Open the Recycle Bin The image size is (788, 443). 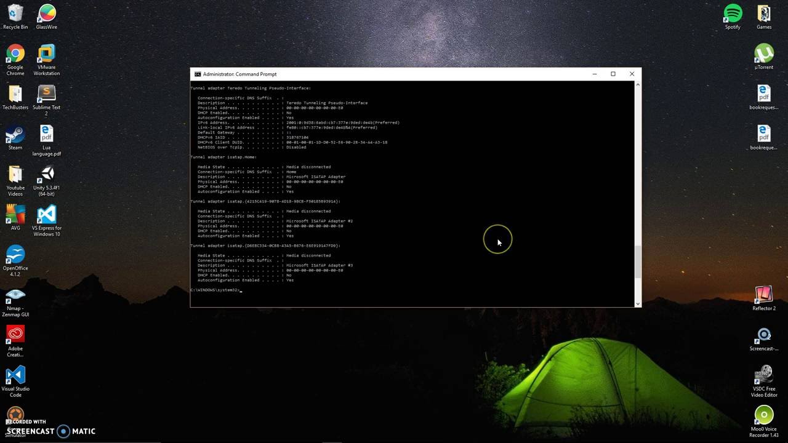pos(15,14)
